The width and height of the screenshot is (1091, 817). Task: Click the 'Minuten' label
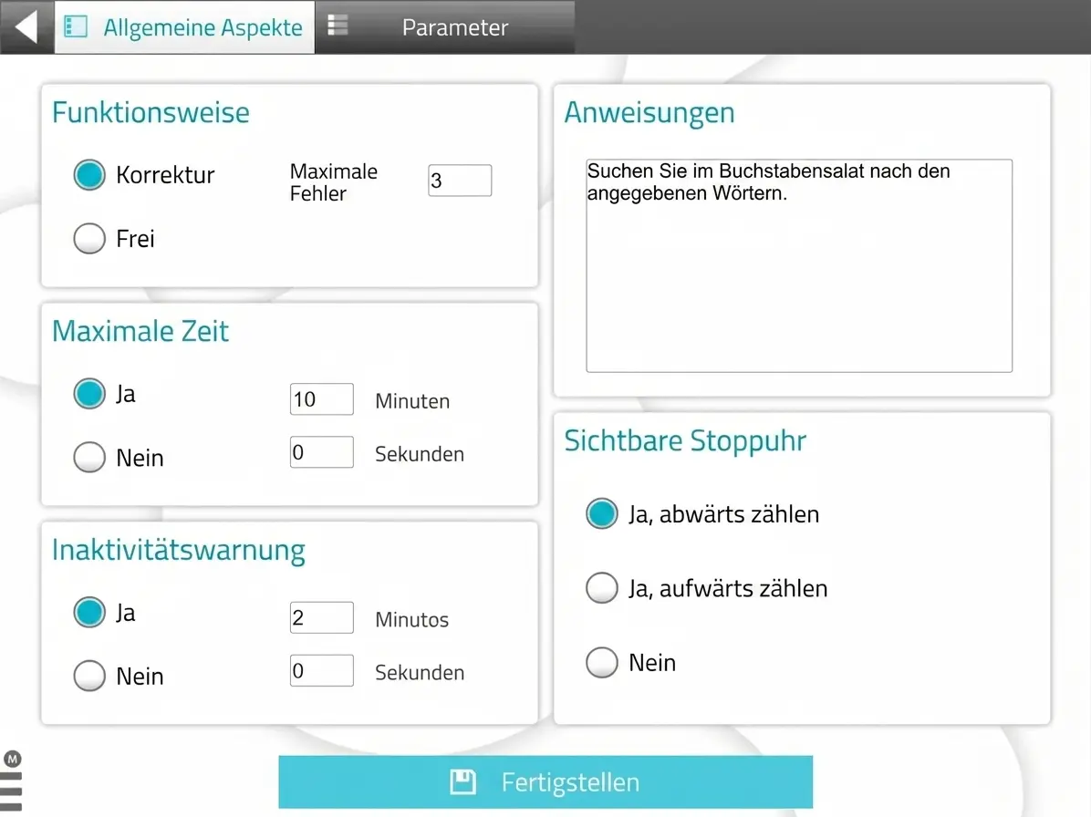pyautogui.click(x=412, y=401)
